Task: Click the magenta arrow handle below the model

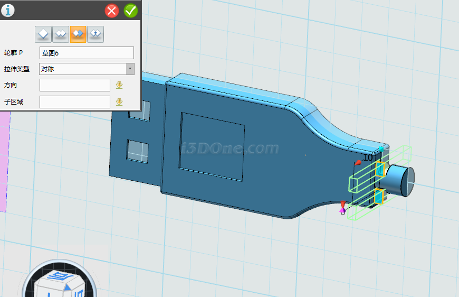Action: click(x=342, y=210)
